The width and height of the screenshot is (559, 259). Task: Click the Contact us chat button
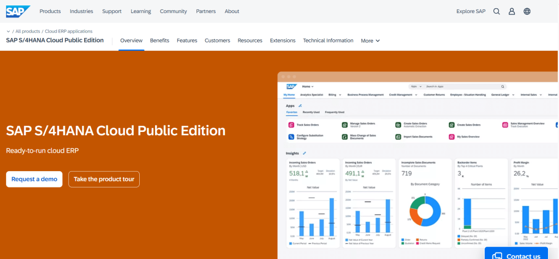pos(516,254)
